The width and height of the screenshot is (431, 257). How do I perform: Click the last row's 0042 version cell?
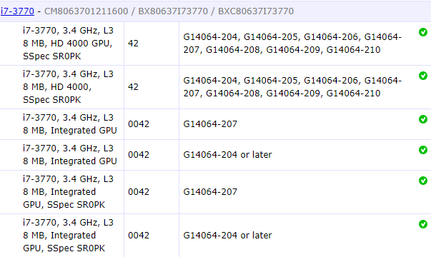pyautogui.click(x=152, y=236)
